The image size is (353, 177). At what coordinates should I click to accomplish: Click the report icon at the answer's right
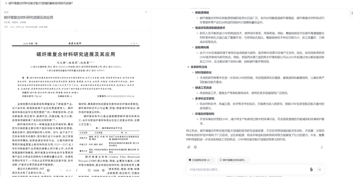pos(322,147)
